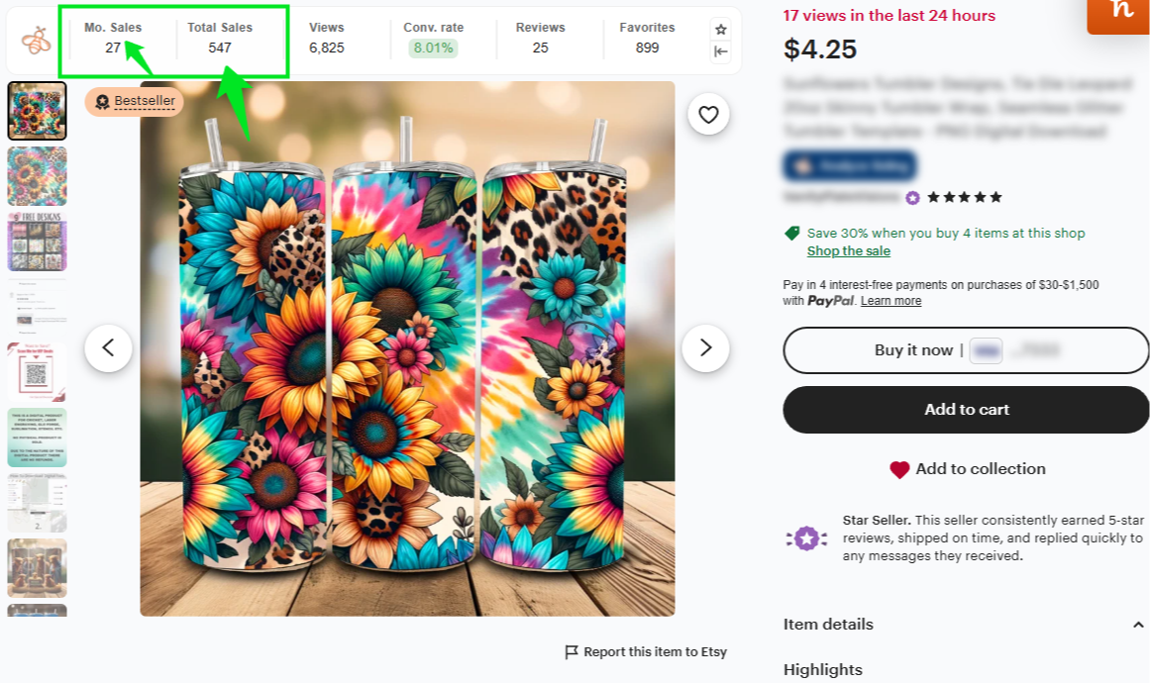Screen dimensions: 1150x683
Task: Click the flag icon to report item
Action: coord(572,652)
